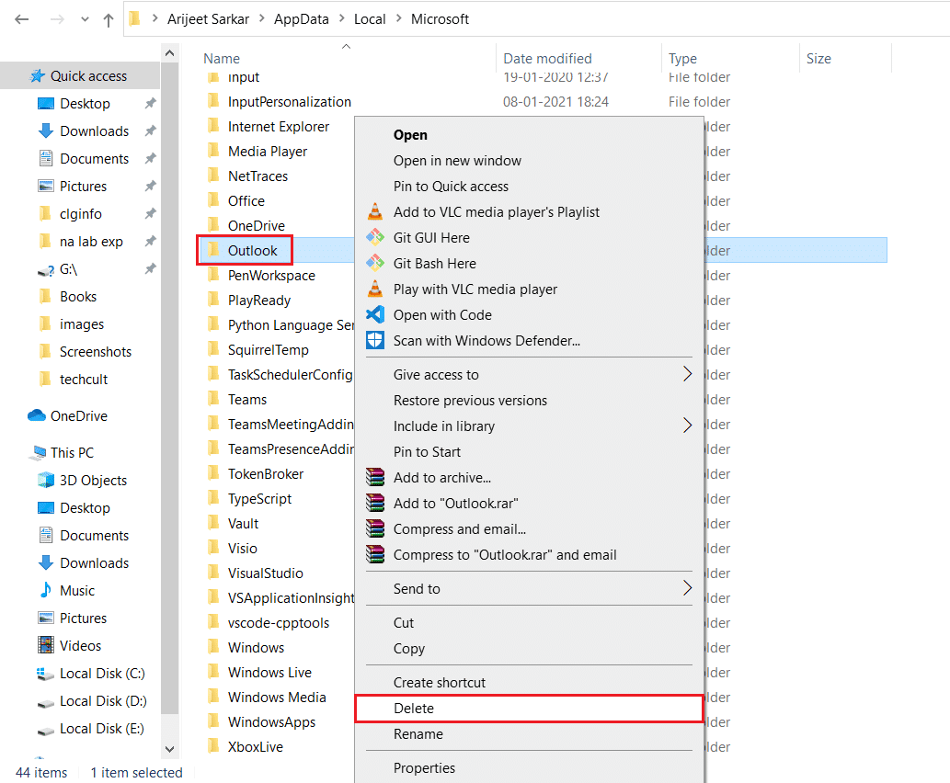Click the pinned Documents icon in Quick access
The width and height of the screenshot is (950, 783).
(45, 159)
